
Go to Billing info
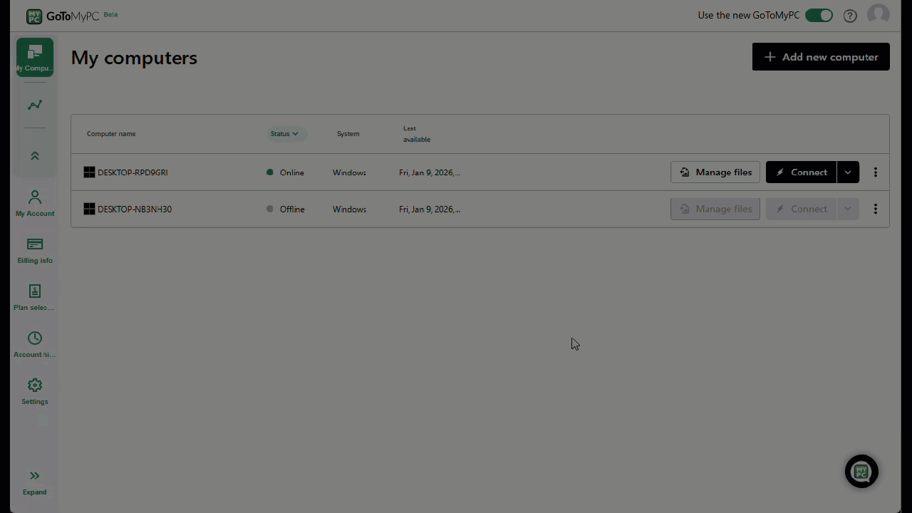click(x=35, y=251)
